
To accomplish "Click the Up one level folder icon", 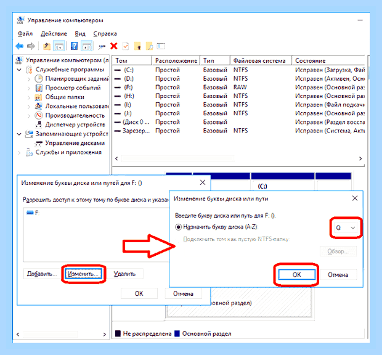I will pos(47,46).
